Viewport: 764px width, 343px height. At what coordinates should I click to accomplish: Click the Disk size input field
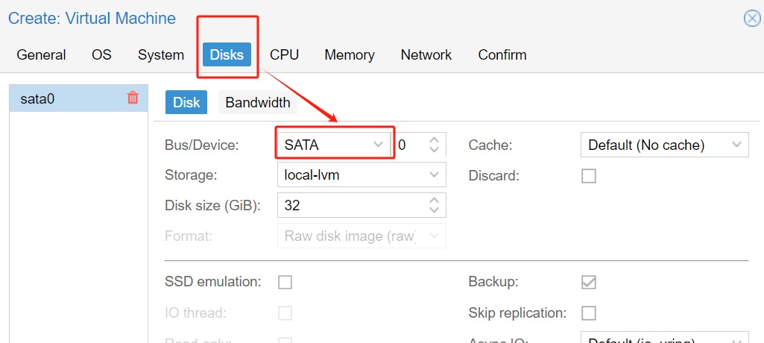[350, 205]
